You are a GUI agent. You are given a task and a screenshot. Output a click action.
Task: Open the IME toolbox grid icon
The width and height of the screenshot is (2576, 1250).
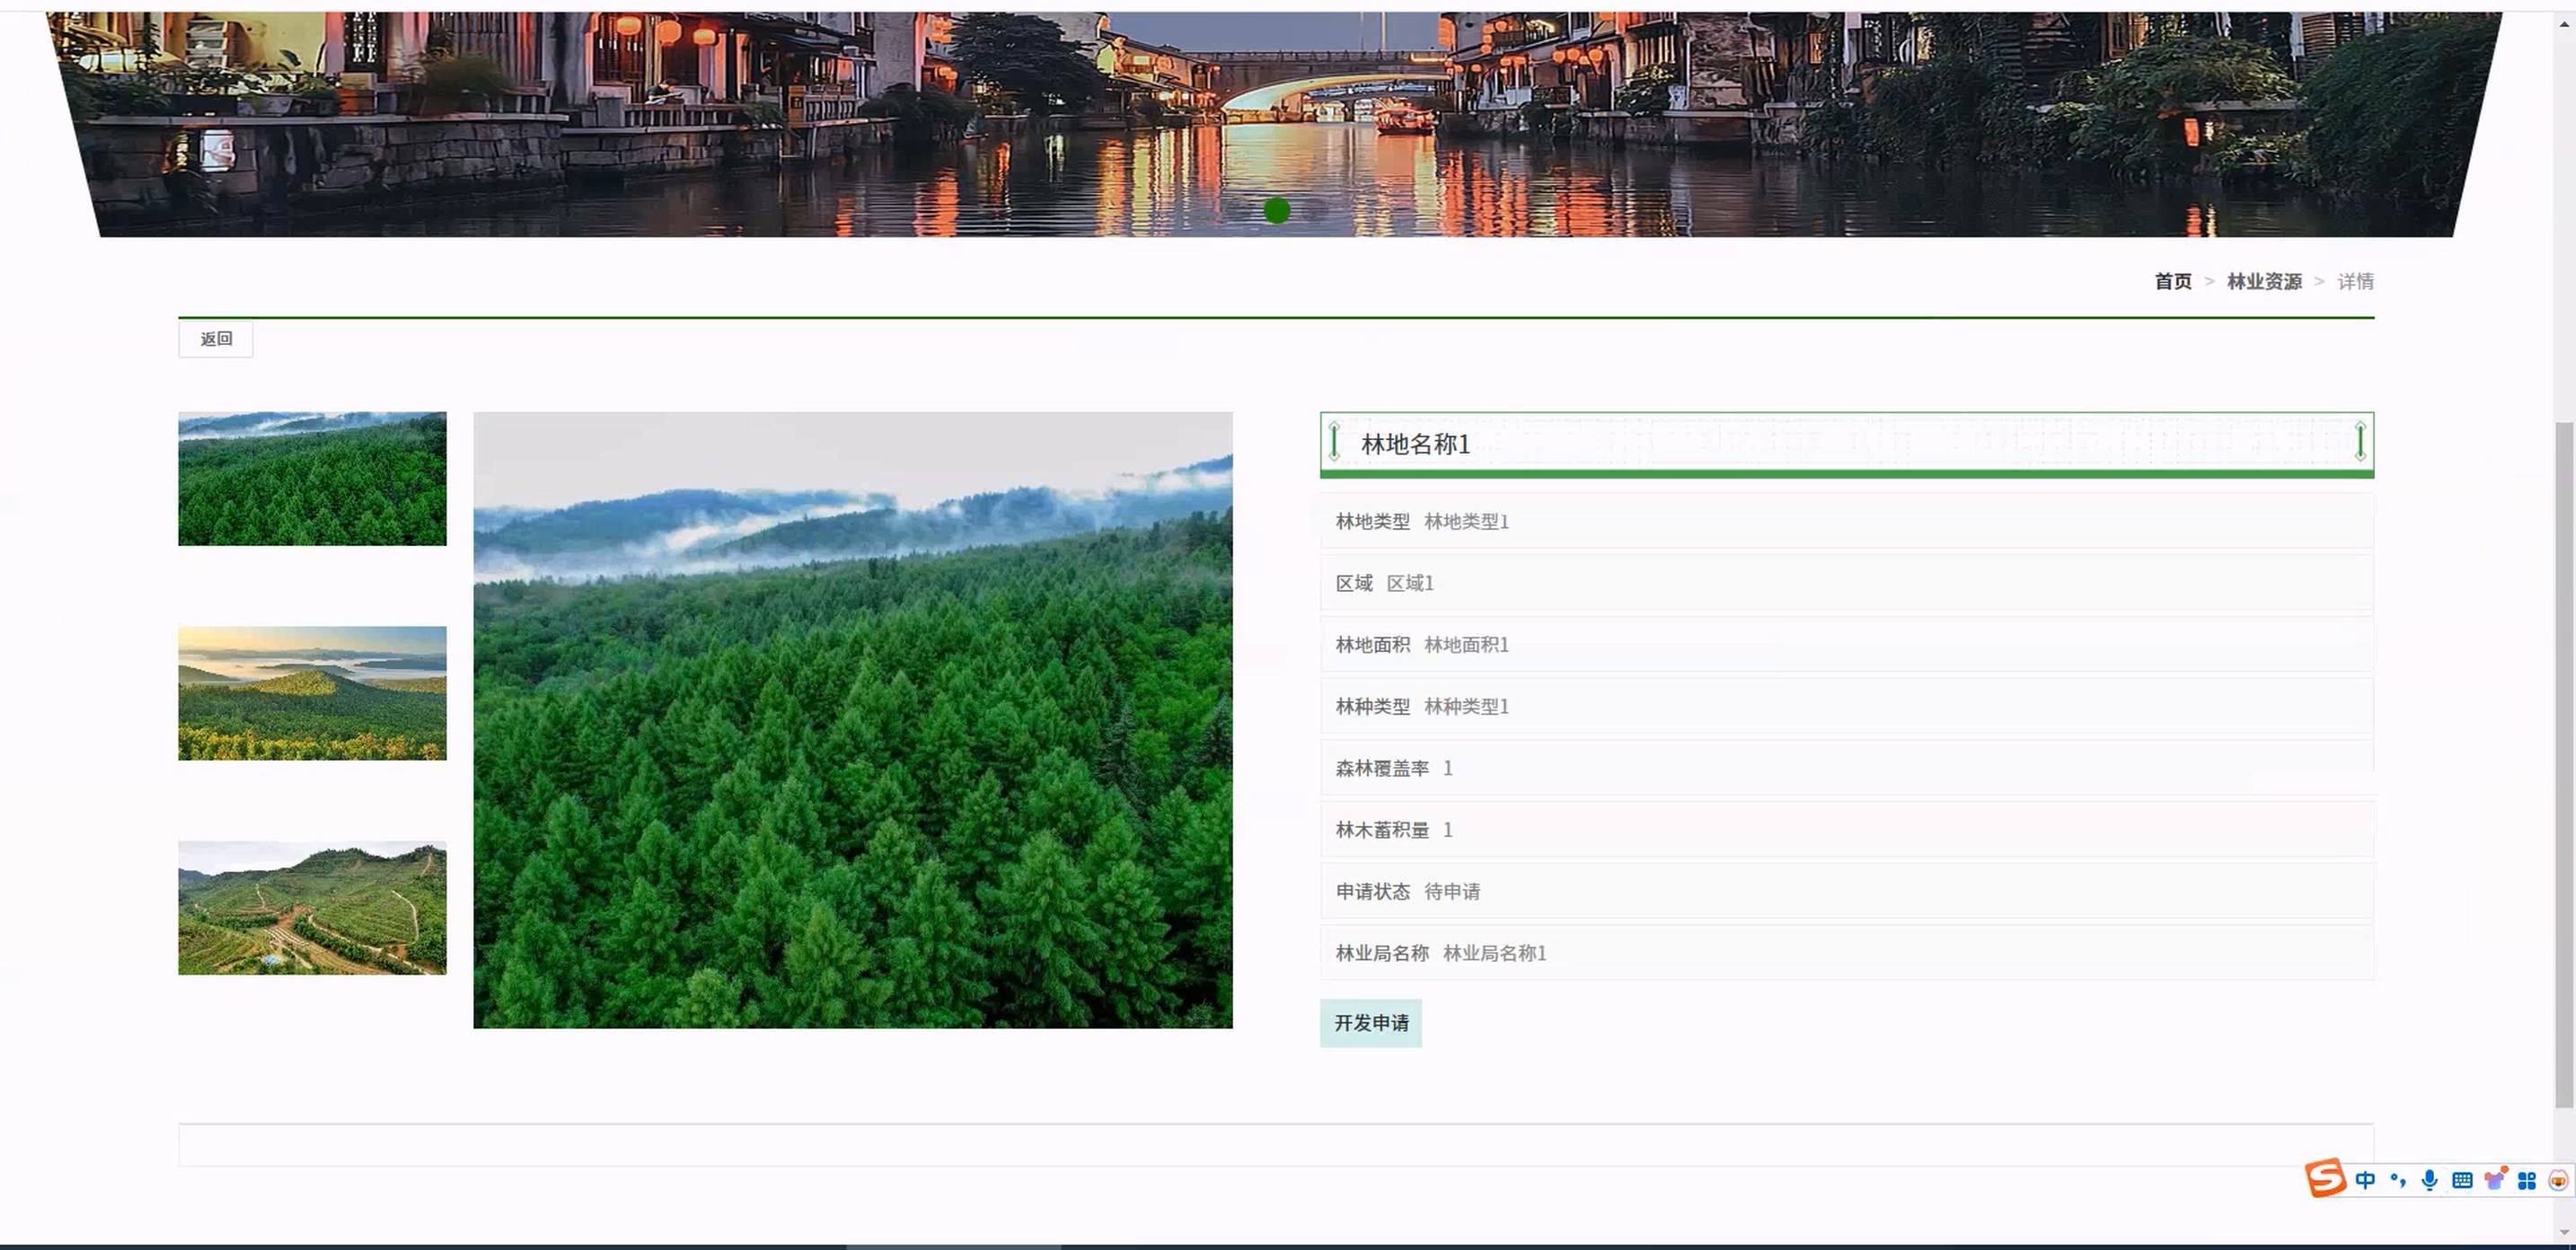(2527, 1180)
